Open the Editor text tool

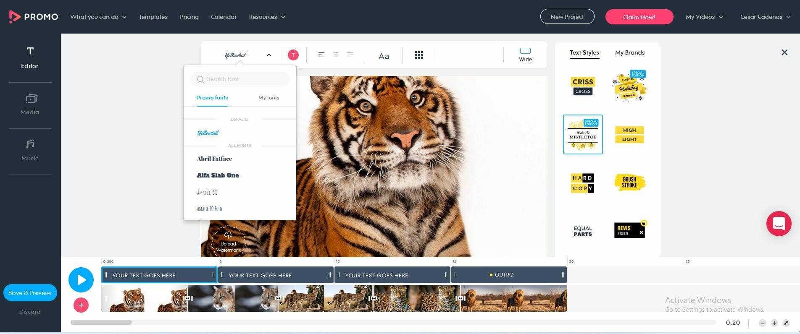point(30,58)
